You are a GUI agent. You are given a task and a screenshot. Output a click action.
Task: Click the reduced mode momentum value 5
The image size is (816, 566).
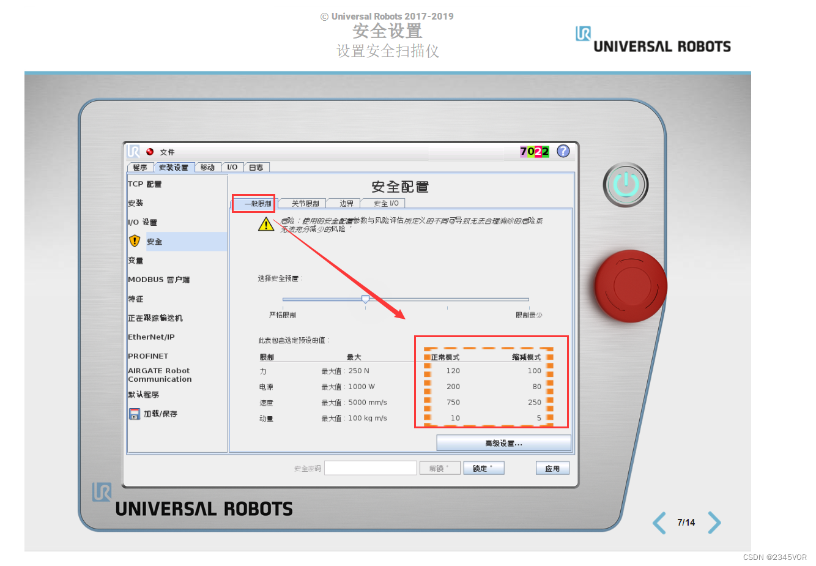pos(540,419)
